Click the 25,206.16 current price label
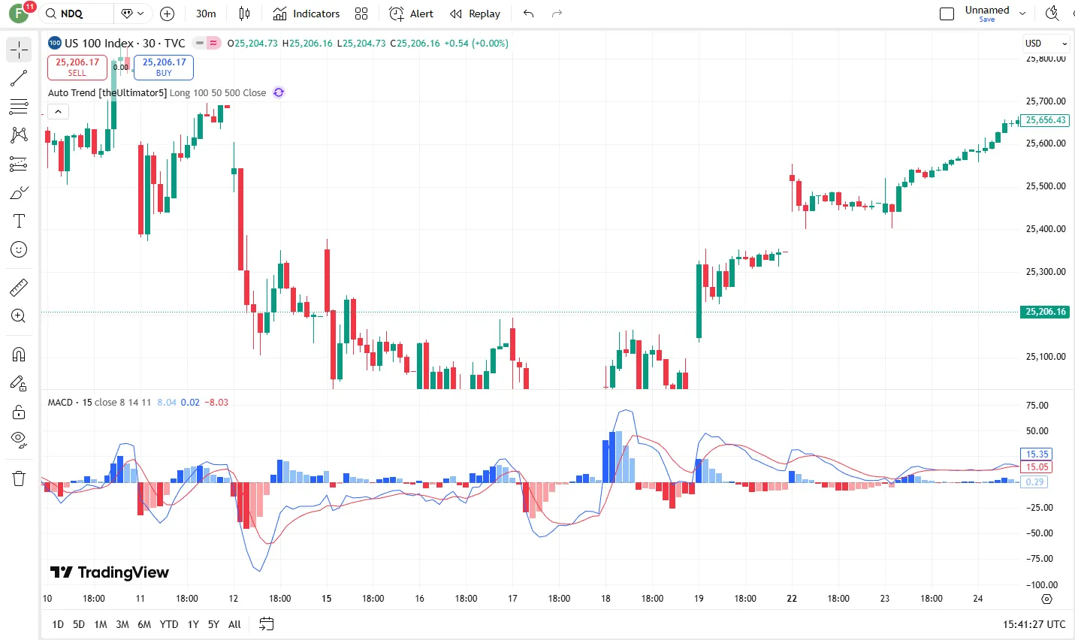The width and height of the screenshot is (1075, 640). [x=1044, y=312]
